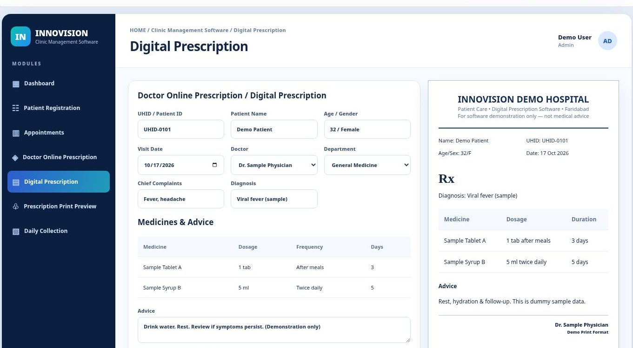Select Digital Prescription in sidebar
This screenshot has height=348, width=633.
point(59,181)
